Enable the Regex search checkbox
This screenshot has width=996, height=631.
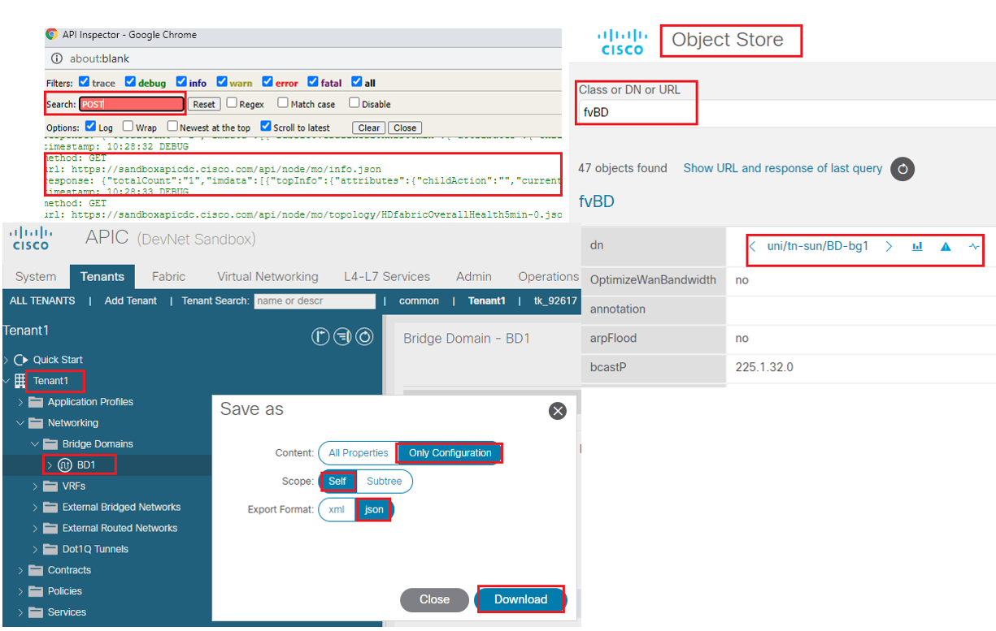point(232,103)
